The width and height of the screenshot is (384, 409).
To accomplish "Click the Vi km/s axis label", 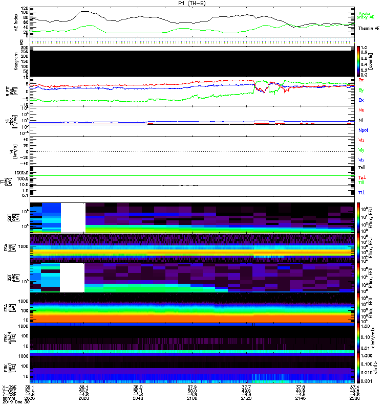I will [13, 151].
